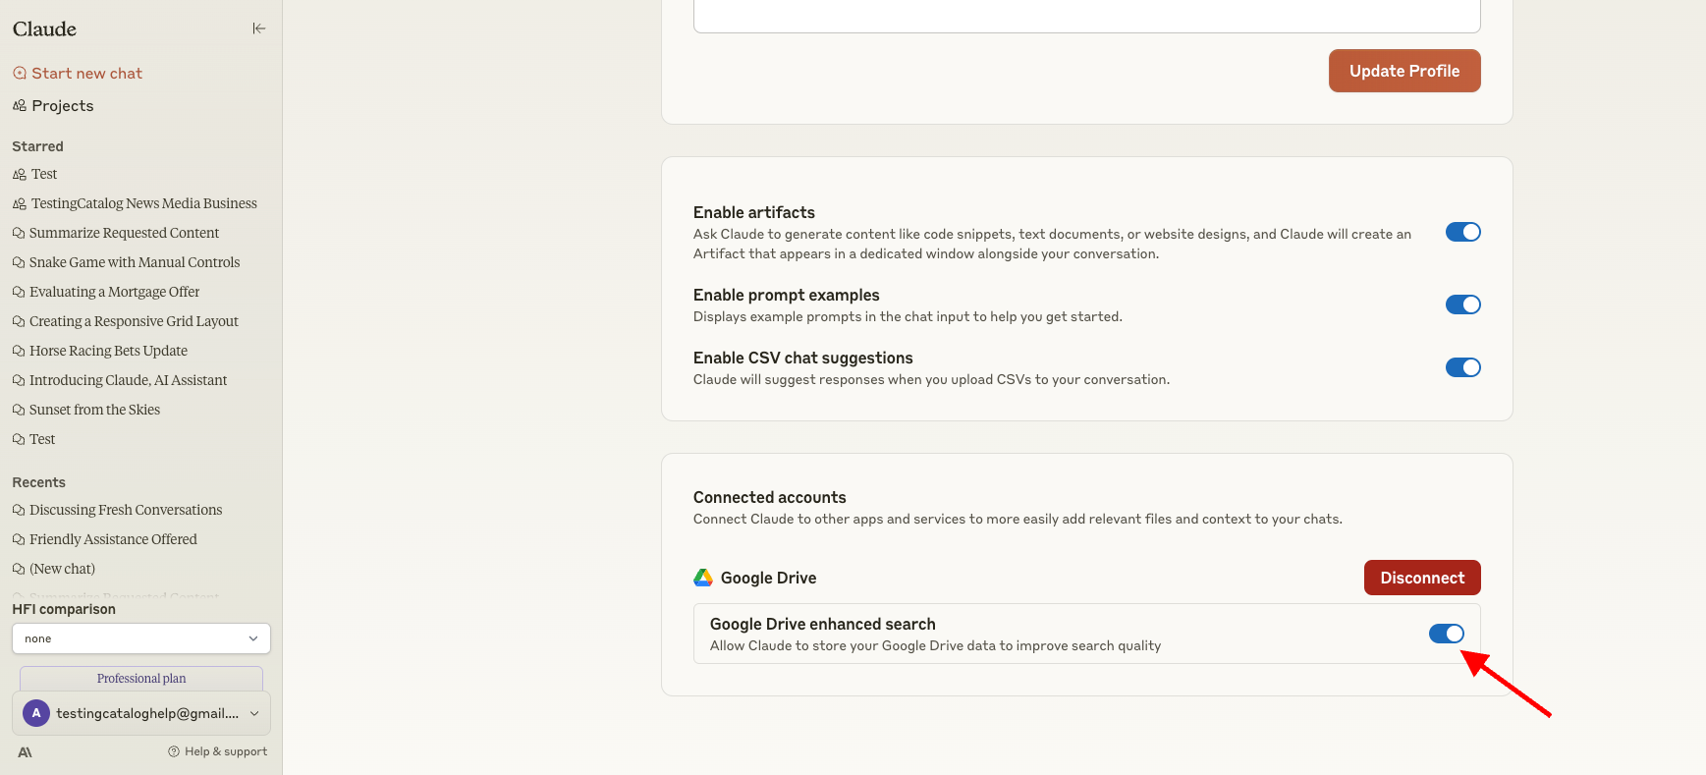Open the HFI comparison dropdown
This screenshot has width=1706, height=775.
pos(141,638)
